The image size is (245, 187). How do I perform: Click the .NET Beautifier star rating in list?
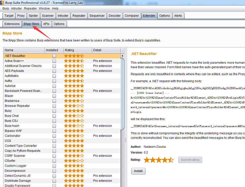click(x=74, y=56)
